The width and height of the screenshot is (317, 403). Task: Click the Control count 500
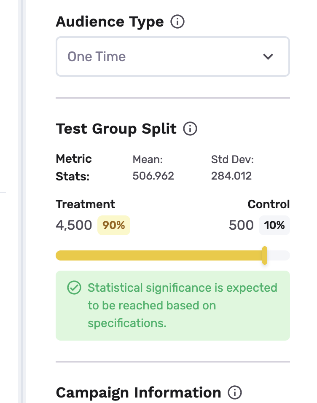tap(241, 225)
